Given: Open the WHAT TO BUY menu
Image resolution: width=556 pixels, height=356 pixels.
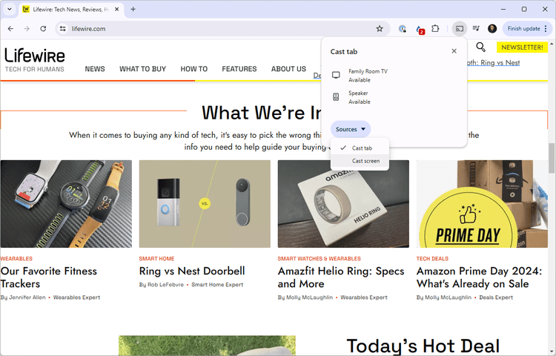Looking at the screenshot, I should (142, 69).
